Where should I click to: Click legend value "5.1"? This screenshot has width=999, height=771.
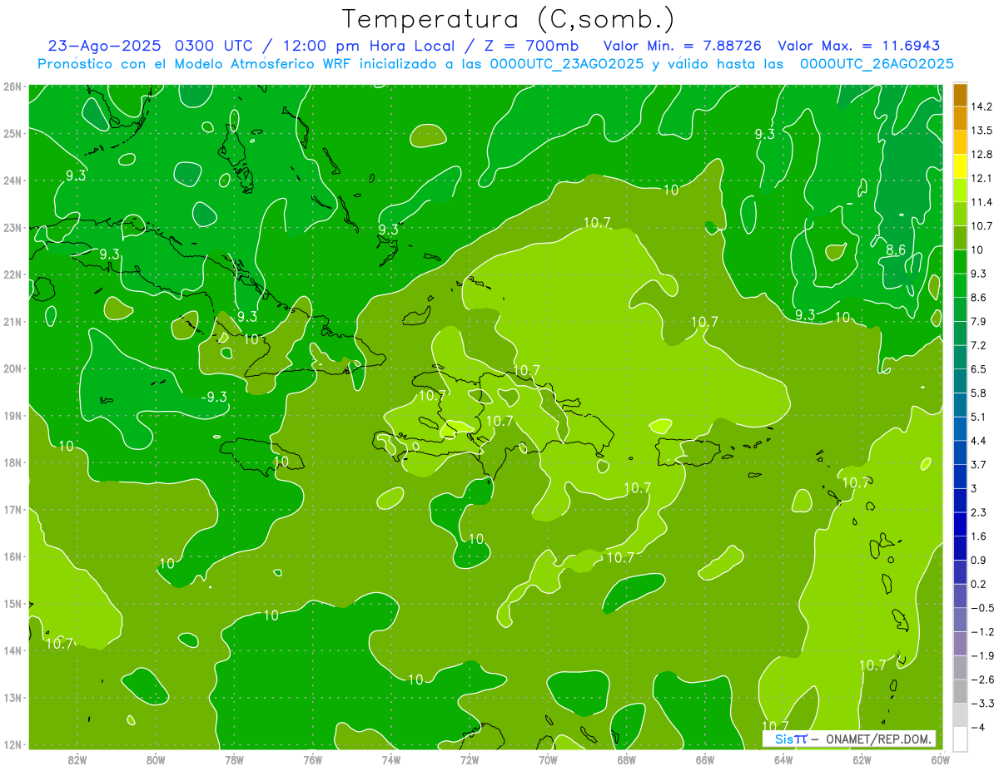tap(978, 417)
